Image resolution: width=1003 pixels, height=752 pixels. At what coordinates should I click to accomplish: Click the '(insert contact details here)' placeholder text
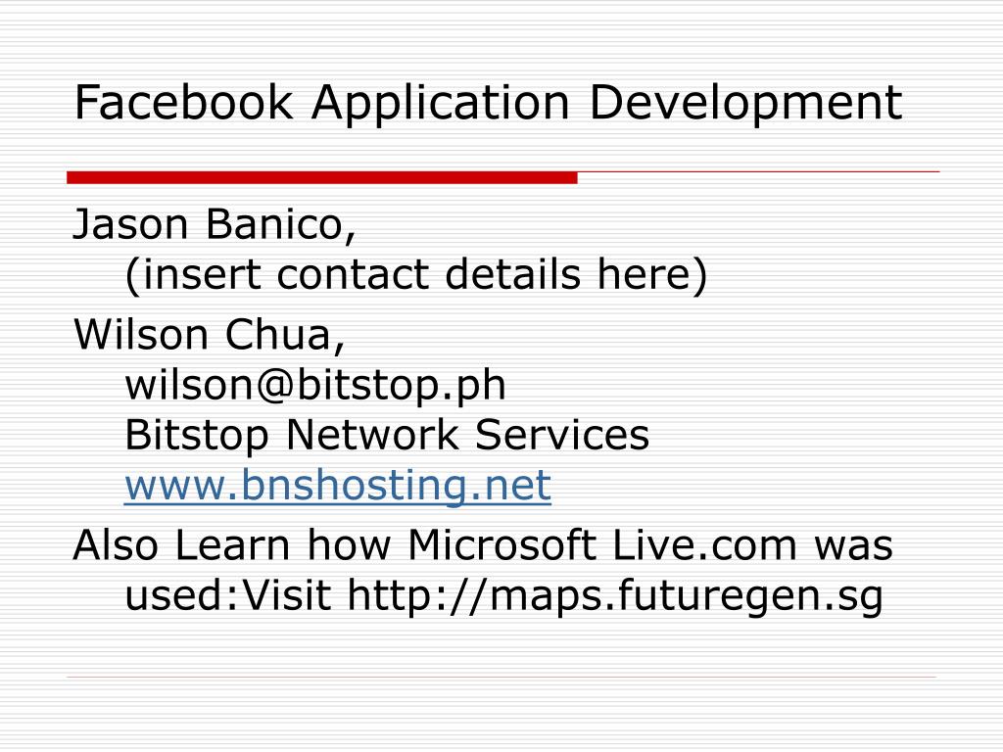point(415,275)
